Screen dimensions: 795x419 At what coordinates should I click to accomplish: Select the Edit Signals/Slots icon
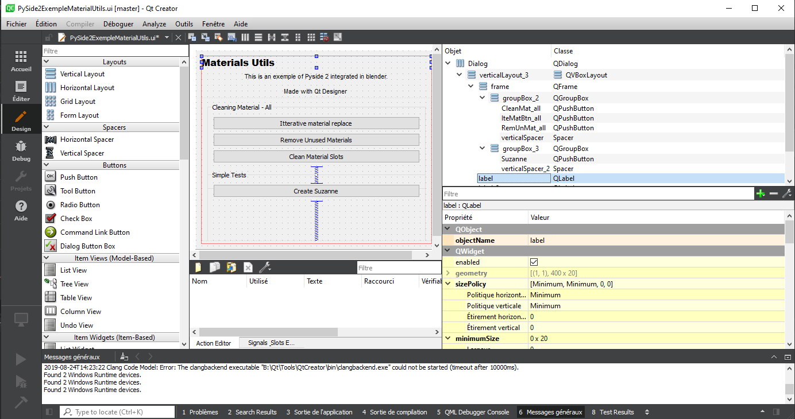point(205,37)
